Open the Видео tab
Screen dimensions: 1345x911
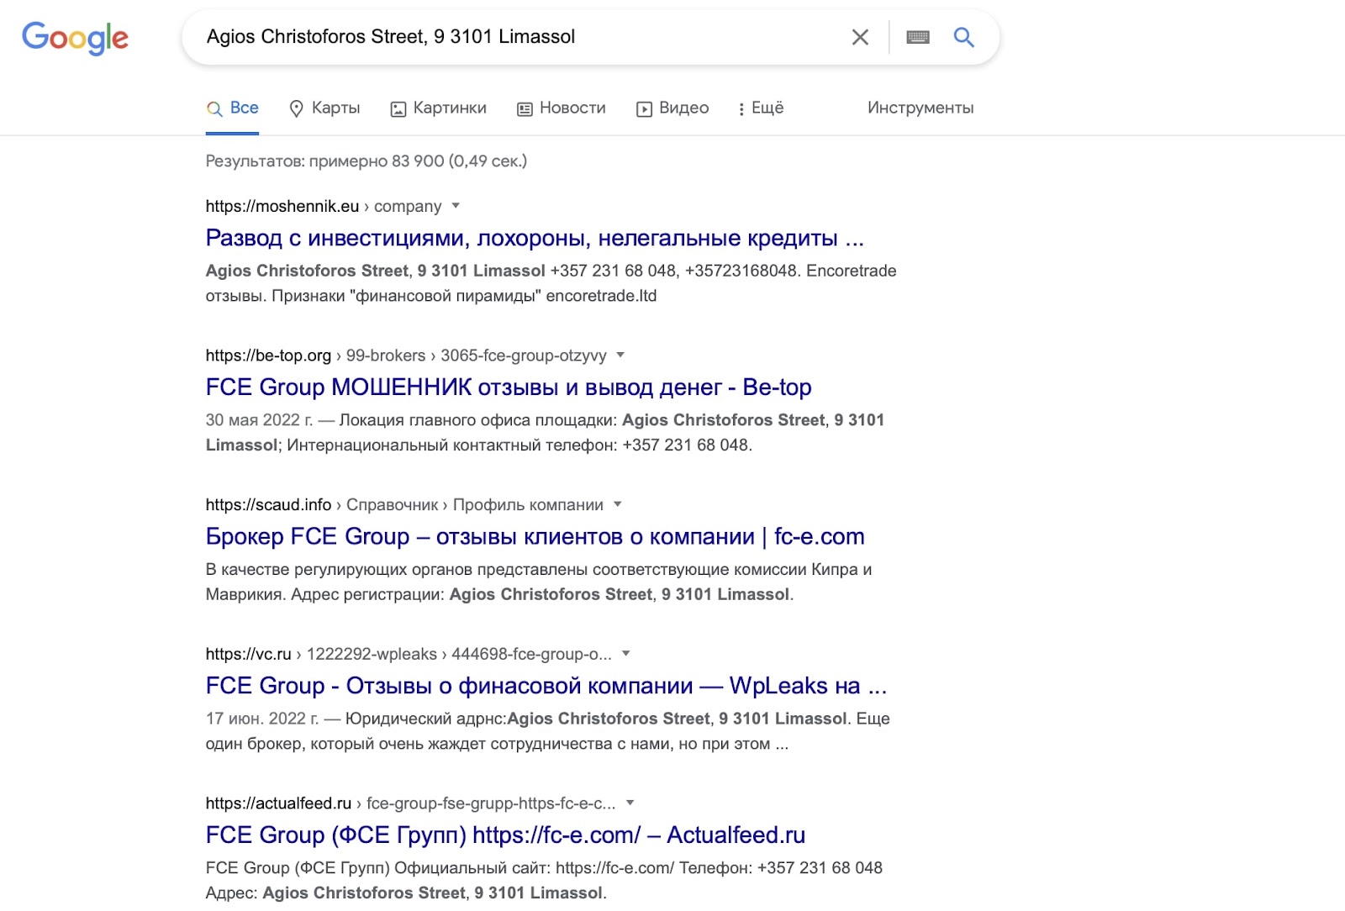[672, 108]
